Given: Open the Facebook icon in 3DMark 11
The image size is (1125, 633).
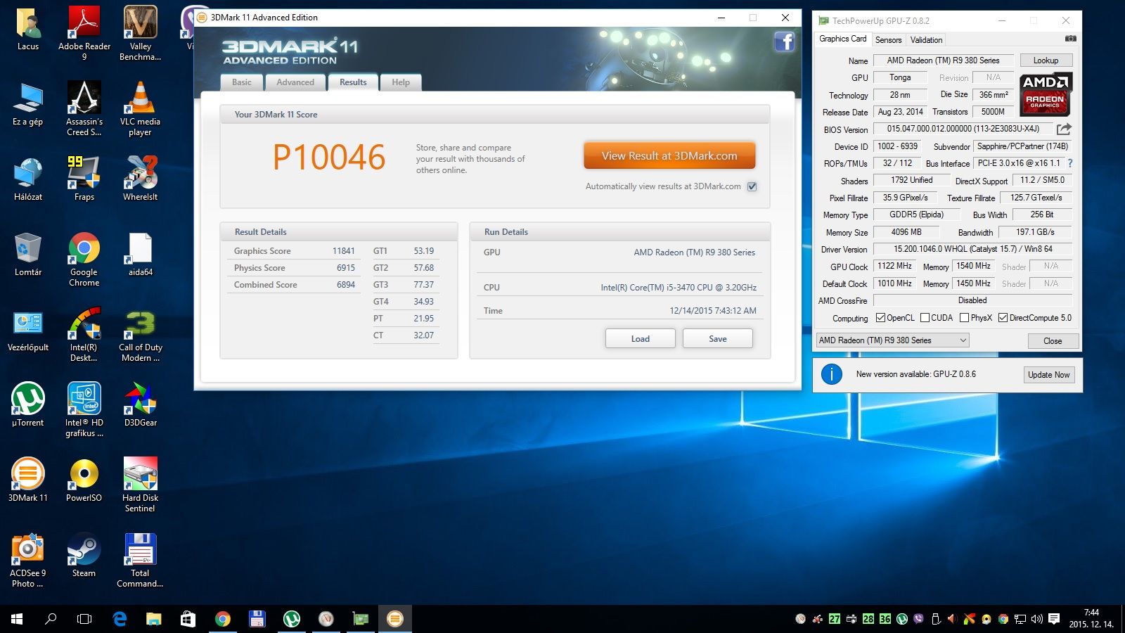Looking at the screenshot, I should click(784, 41).
